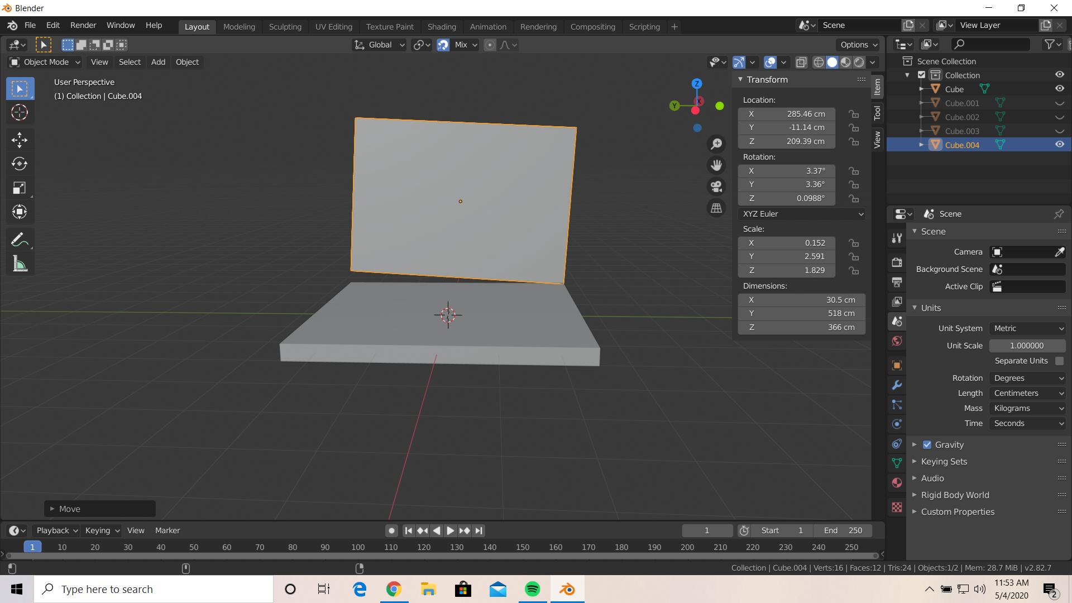The width and height of the screenshot is (1072, 603).
Task: Open the Physics Properties tab
Action: [x=897, y=424]
